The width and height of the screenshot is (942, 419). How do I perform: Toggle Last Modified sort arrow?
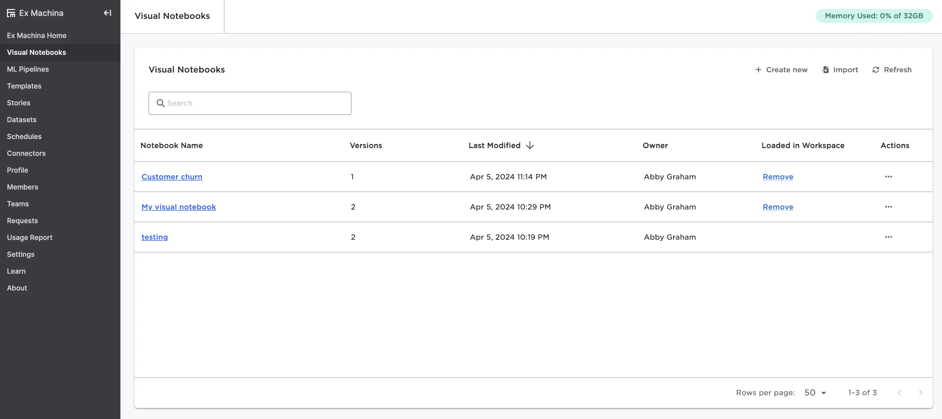click(x=530, y=146)
